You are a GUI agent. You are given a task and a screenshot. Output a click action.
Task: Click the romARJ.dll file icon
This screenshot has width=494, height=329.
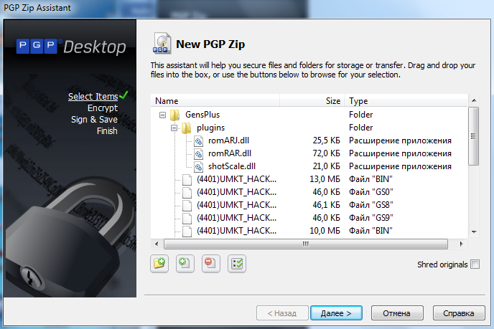198,141
